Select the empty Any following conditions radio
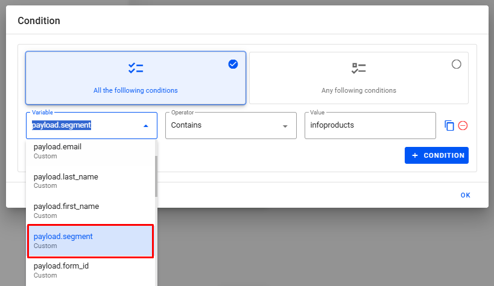494x286 pixels. tap(456, 64)
